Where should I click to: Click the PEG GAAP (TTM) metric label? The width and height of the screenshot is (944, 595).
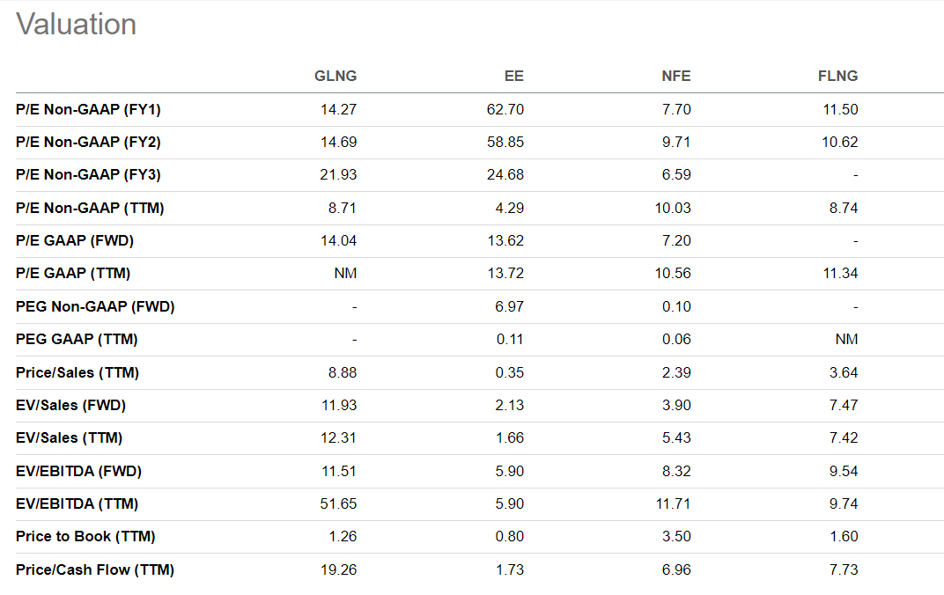coord(77,339)
